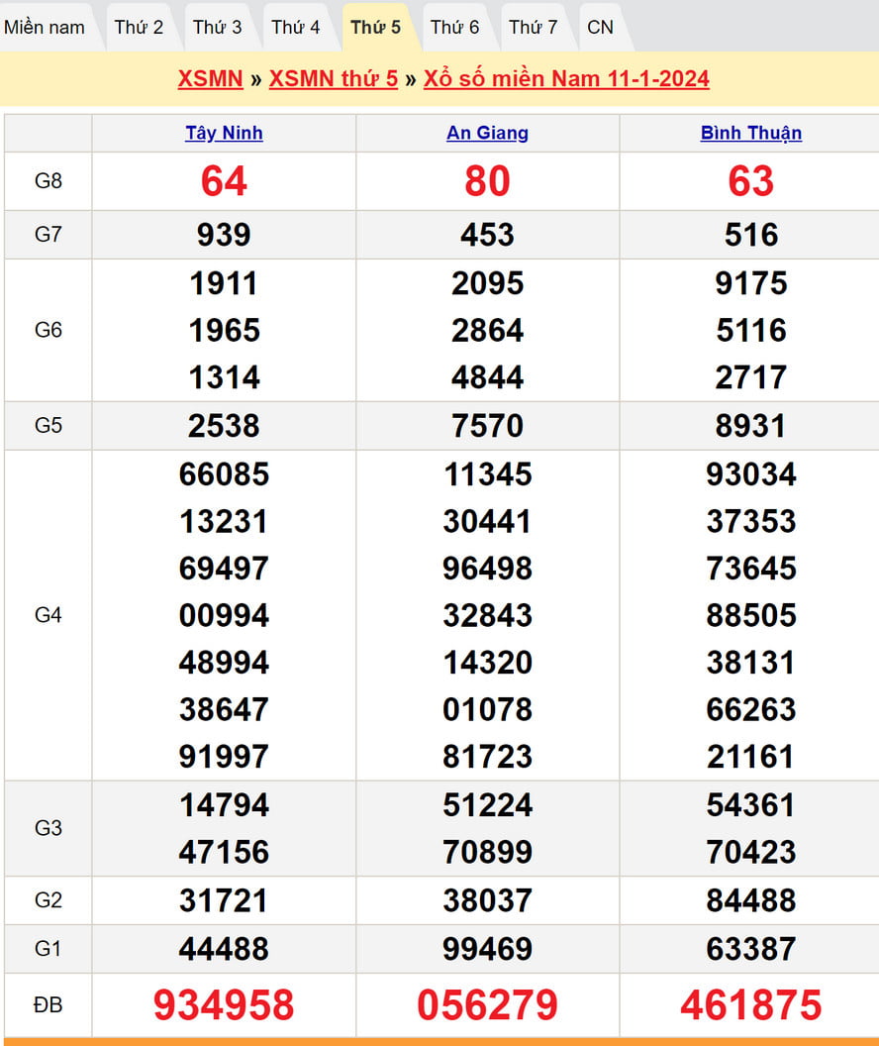Click Bình Thuận special prize 461875
Viewport: 879px width, 1046px height.
[x=750, y=1004]
